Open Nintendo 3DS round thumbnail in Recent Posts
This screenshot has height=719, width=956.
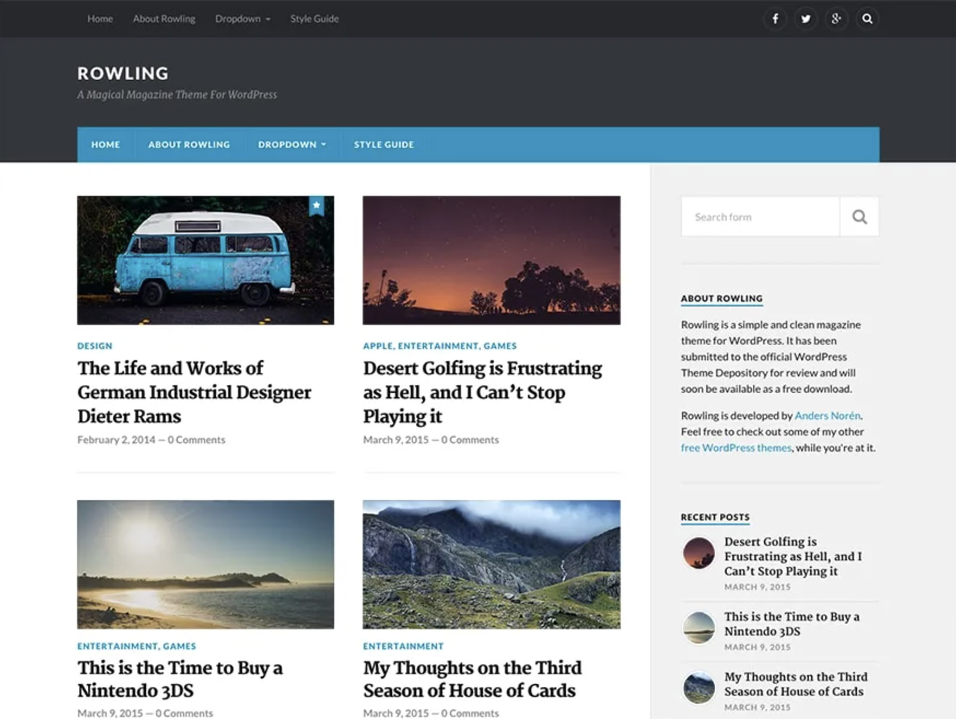698,628
